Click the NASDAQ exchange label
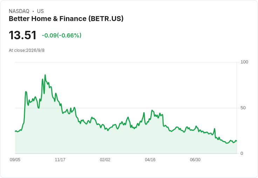 point(19,11)
